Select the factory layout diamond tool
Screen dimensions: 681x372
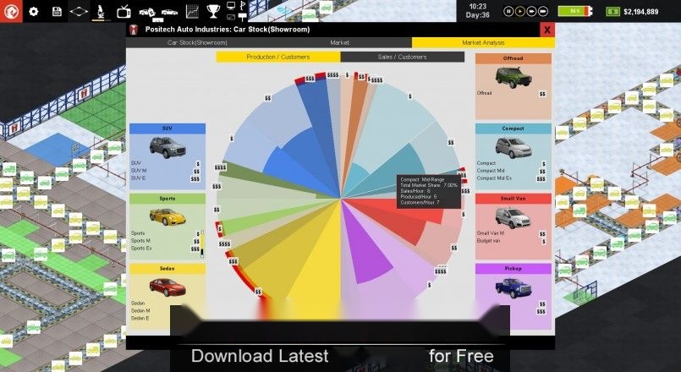pyautogui.click(x=79, y=11)
